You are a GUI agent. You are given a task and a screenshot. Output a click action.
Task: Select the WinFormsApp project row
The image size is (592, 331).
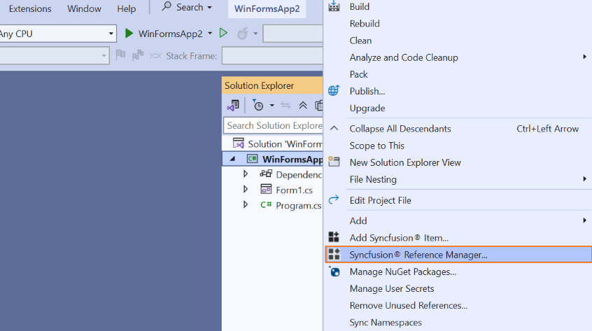pos(273,159)
